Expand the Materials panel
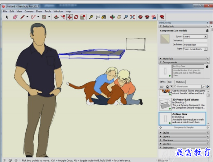This screenshot has width=213, height=162. 161,59
